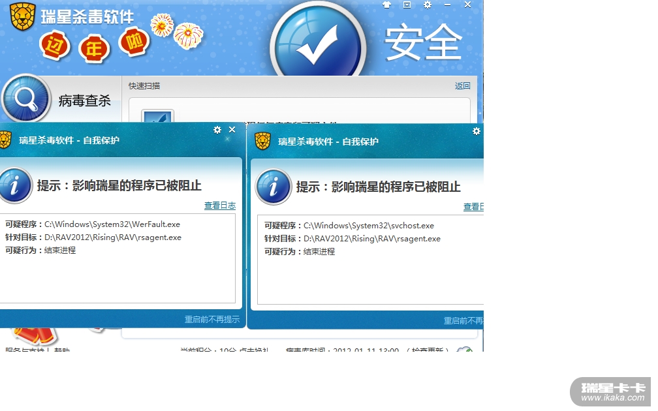Close the WerFault self-protection popup
Image resolution: width=658 pixels, height=411 pixels.
pos(232,130)
